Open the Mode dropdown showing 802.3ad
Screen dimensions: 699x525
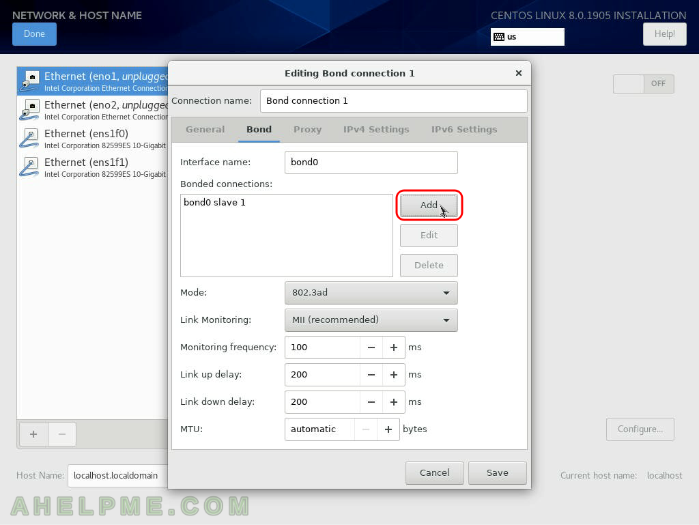coord(371,293)
